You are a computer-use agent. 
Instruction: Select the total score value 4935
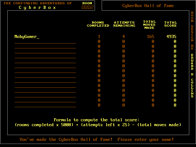(171, 37)
